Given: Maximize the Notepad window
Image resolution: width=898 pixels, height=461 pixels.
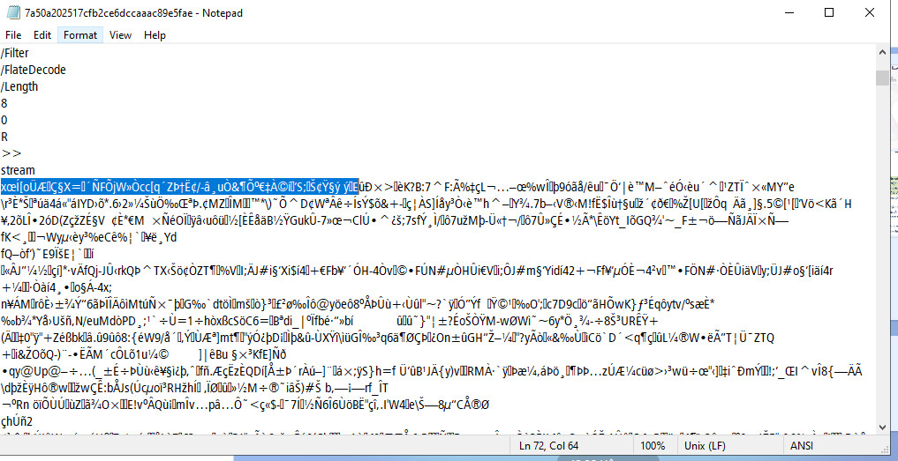Looking at the screenshot, I should pyautogui.click(x=829, y=13).
